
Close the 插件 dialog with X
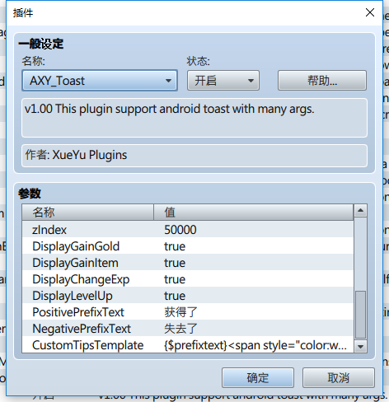pyautogui.click(x=370, y=12)
